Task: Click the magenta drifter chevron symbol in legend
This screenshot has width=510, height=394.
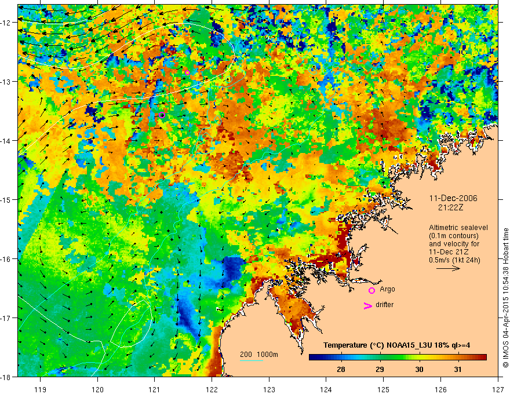Action: 368,305
